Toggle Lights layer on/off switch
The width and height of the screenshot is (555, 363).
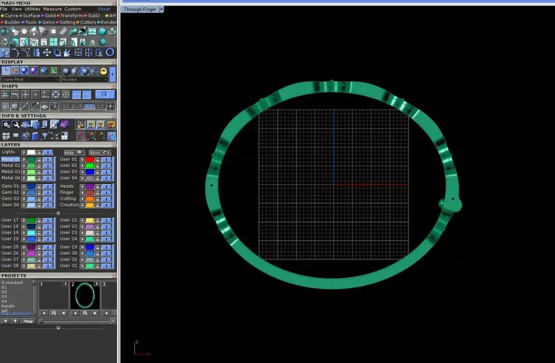(x=48, y=152)
